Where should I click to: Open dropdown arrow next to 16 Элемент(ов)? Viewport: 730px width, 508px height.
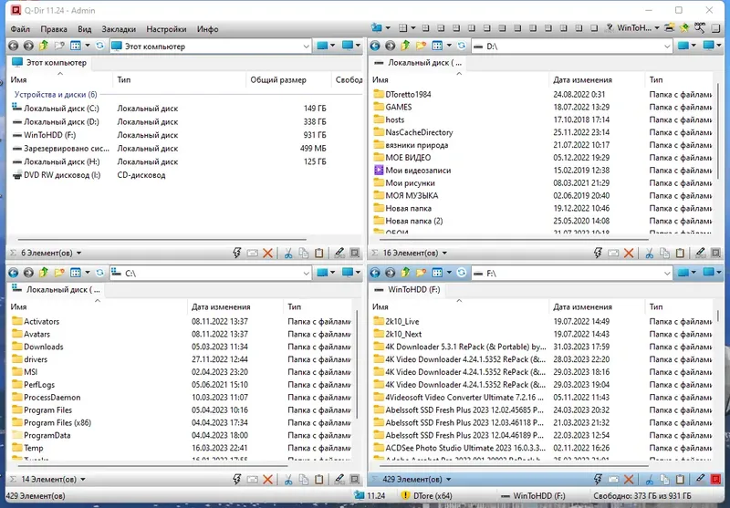click(444, 253)
